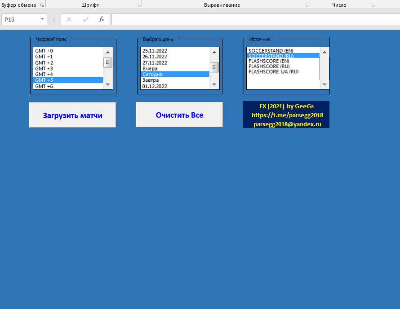Select date 27.11.2022
The image size is (400, 309).
[x=175, y=63]
